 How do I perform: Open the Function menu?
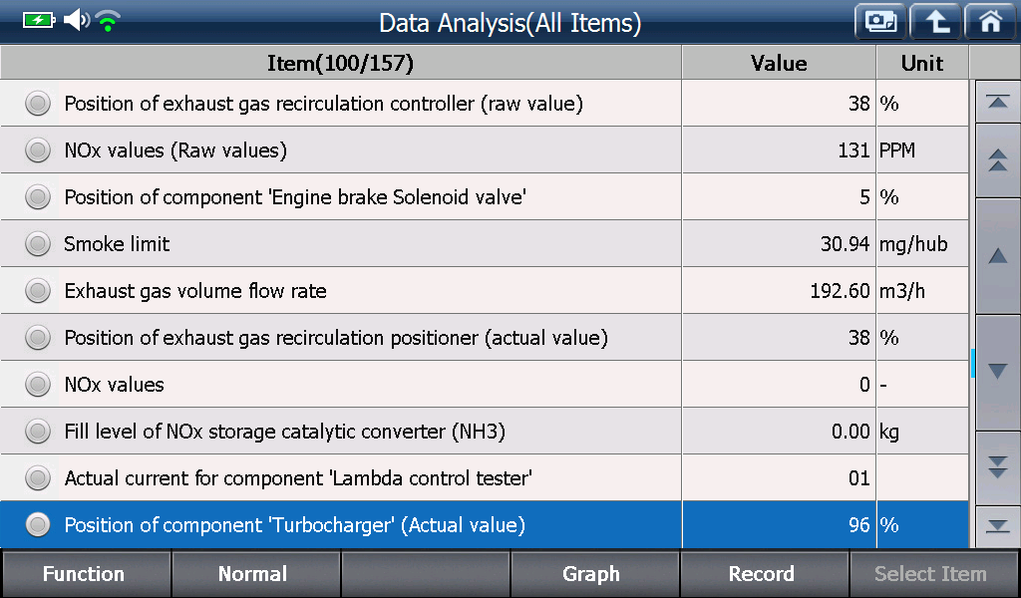point(86,574)
